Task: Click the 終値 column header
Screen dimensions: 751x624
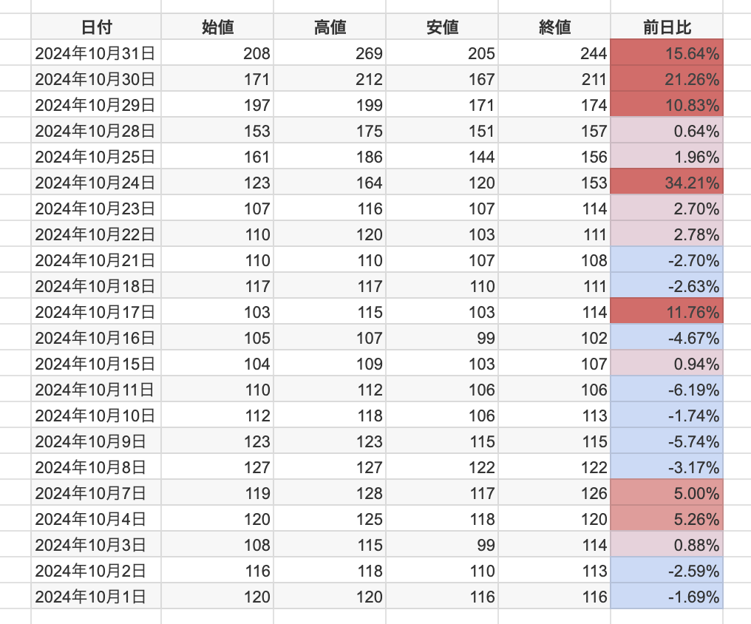Action: [554, 27]
